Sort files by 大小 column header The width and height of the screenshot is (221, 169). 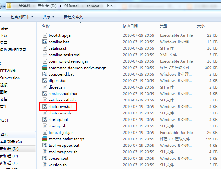[x=201, y=26]
